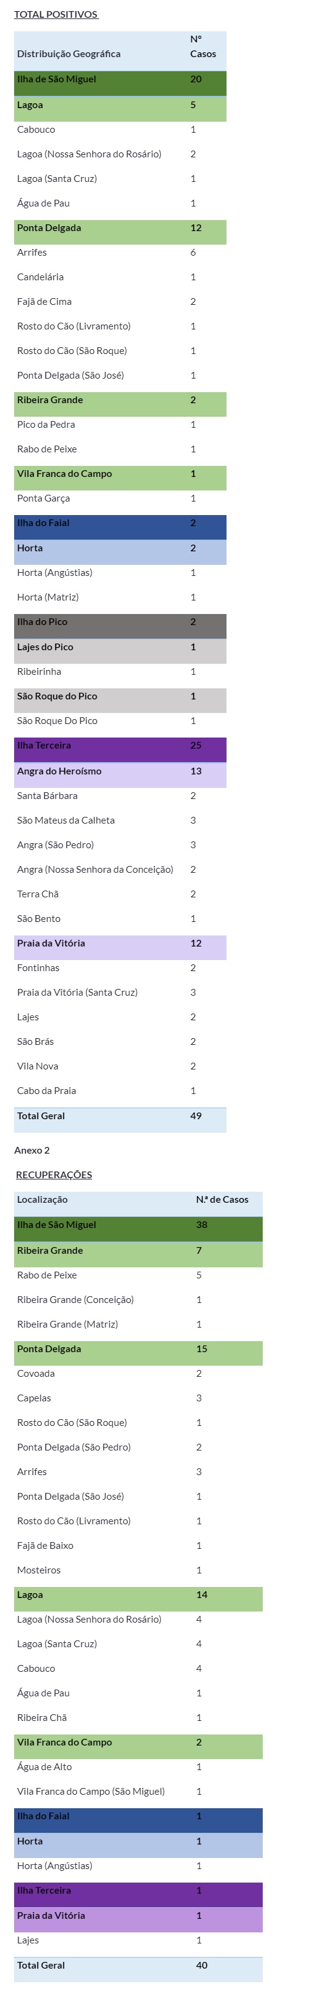
Task: Click the RECUPERAÇÕES heading
Action: (54, 1175)
